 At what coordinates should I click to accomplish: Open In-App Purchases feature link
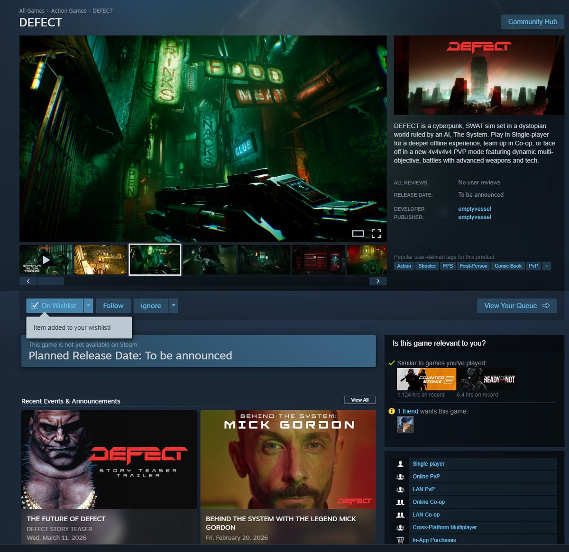434,540
